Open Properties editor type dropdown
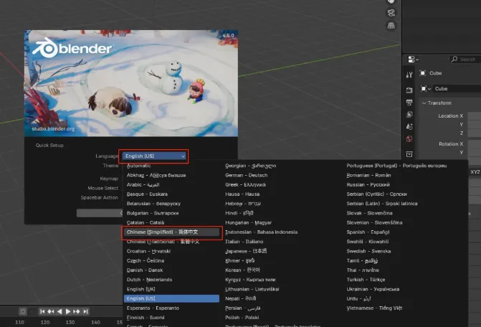 pyautogui.click(x=413, y=60)
